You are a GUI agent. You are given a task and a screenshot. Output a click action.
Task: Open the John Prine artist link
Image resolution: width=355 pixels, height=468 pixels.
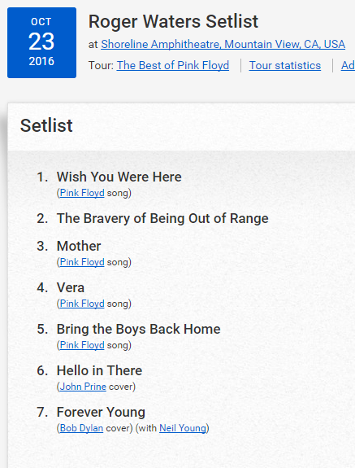[83, 387]
